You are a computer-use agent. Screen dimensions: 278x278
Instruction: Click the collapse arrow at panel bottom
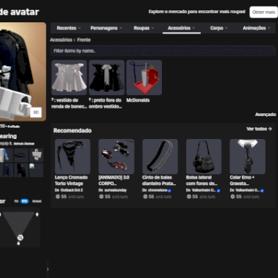point(48,269)
